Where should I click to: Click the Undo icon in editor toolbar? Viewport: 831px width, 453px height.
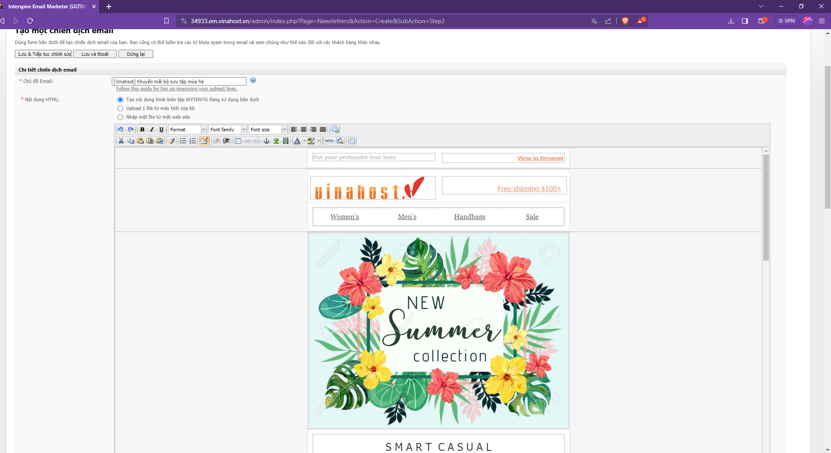pos(121,130)
